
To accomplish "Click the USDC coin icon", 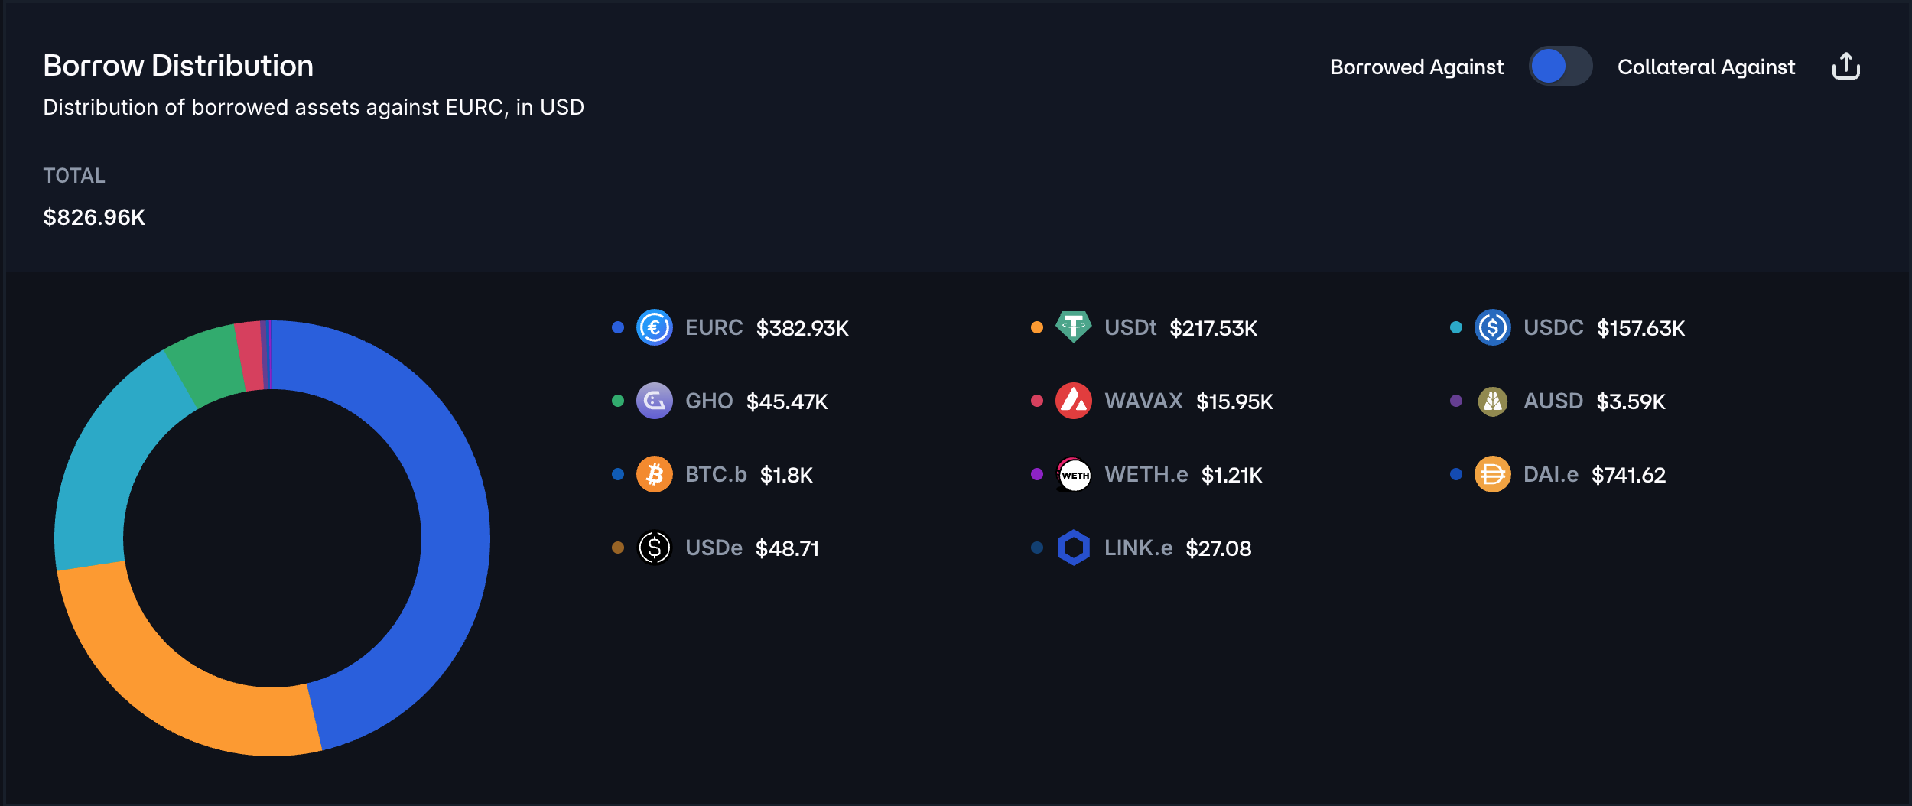I will [1492, 328].
